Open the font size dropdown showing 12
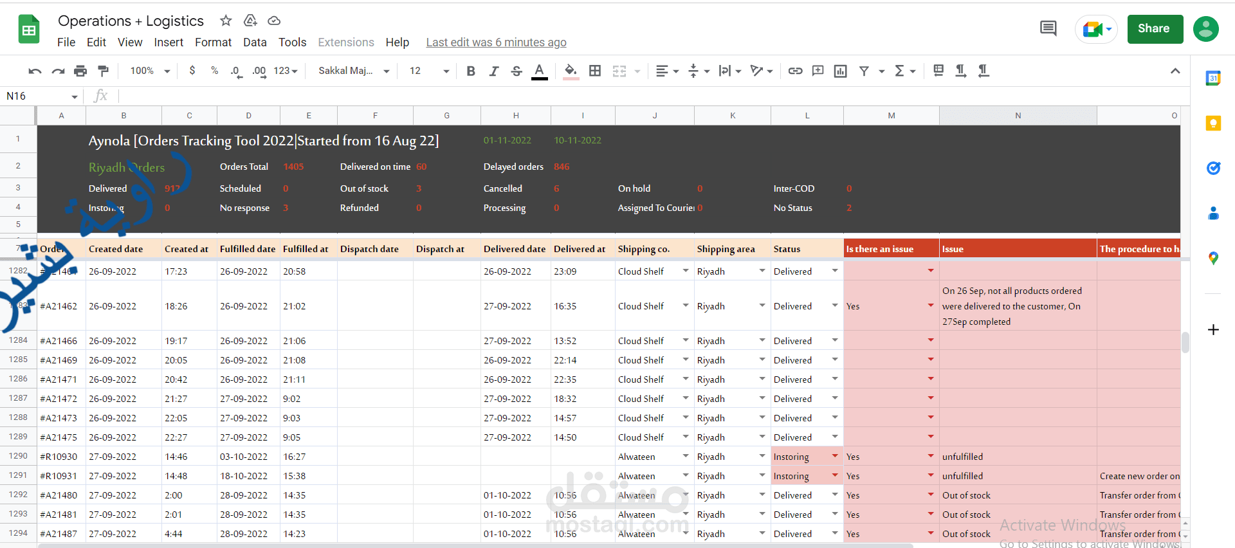The image size is (1235, 548). pyautogui.click(x=429, y=71)
